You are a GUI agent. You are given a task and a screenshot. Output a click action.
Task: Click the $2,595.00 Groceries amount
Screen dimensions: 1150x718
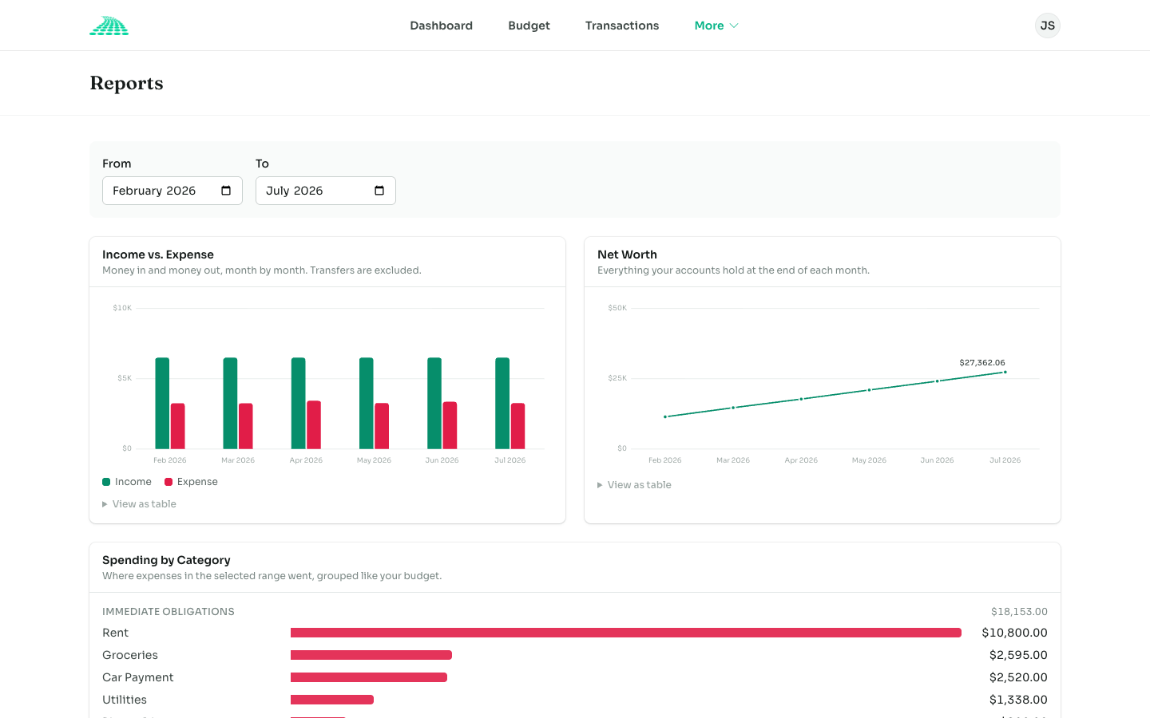(1018, 655)
